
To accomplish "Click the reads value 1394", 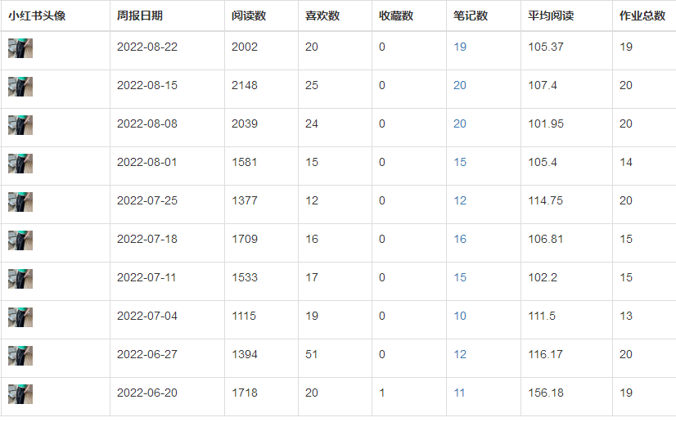I will click(x=245, y=354).
